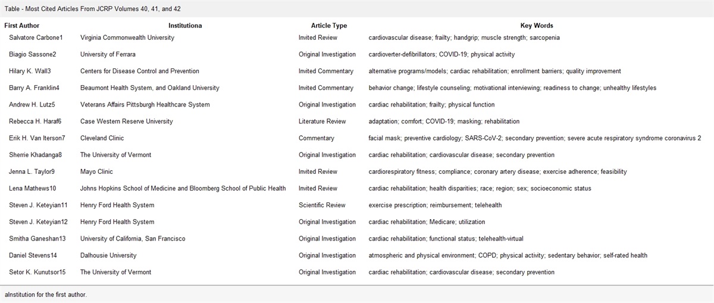Screen dimensions: 714x303
Task: Click the First Author column header
Action: point(22,26)
